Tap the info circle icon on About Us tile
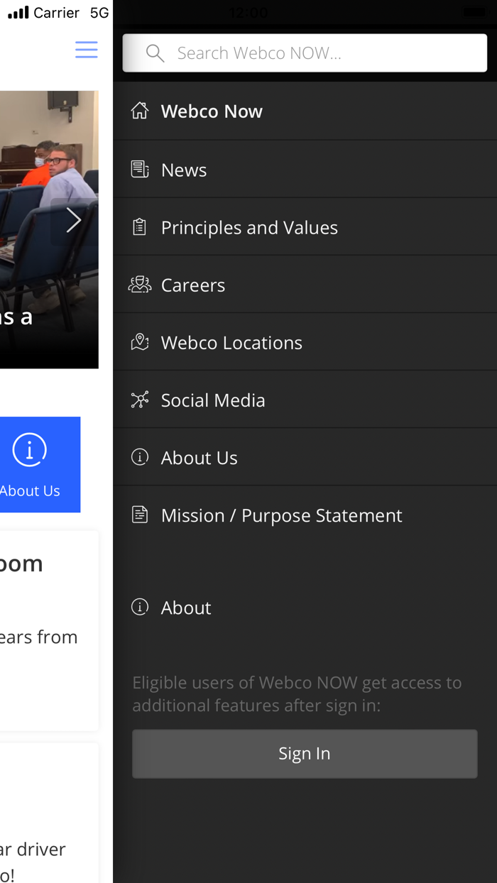 pos(30,449)
